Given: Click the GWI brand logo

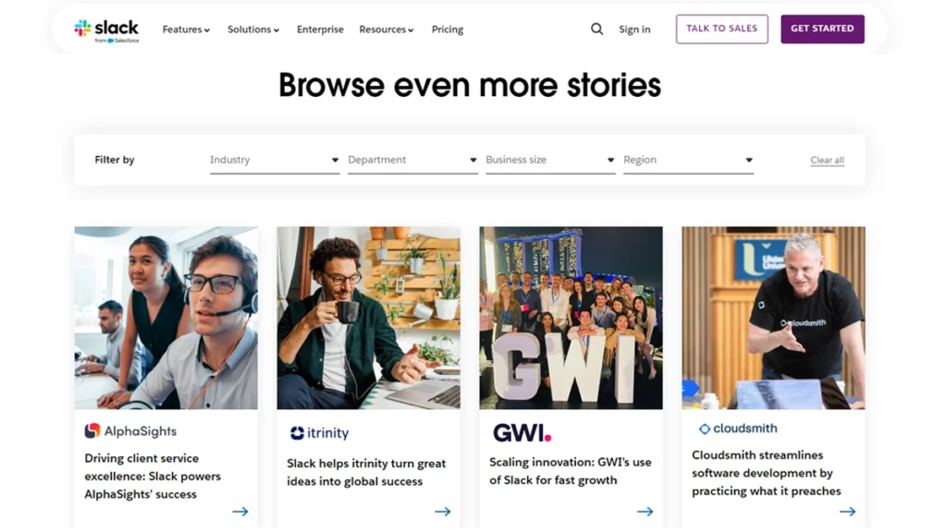Looking at the screenshot, I should (x=523, y=432).
